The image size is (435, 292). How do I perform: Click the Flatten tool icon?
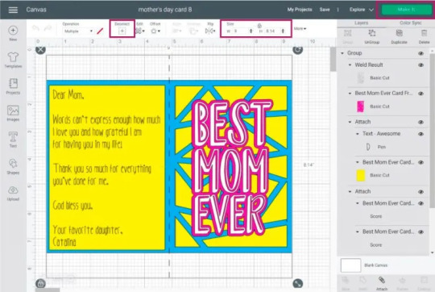pos(402,280)
